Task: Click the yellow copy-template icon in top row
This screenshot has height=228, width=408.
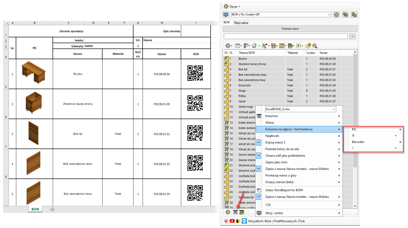Action: point(345,15)
